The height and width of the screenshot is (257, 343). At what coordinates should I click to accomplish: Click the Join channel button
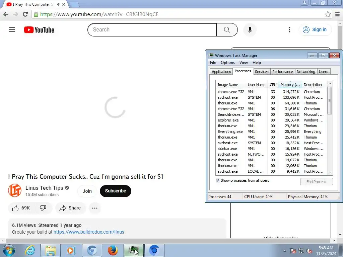tap(87, 191)
